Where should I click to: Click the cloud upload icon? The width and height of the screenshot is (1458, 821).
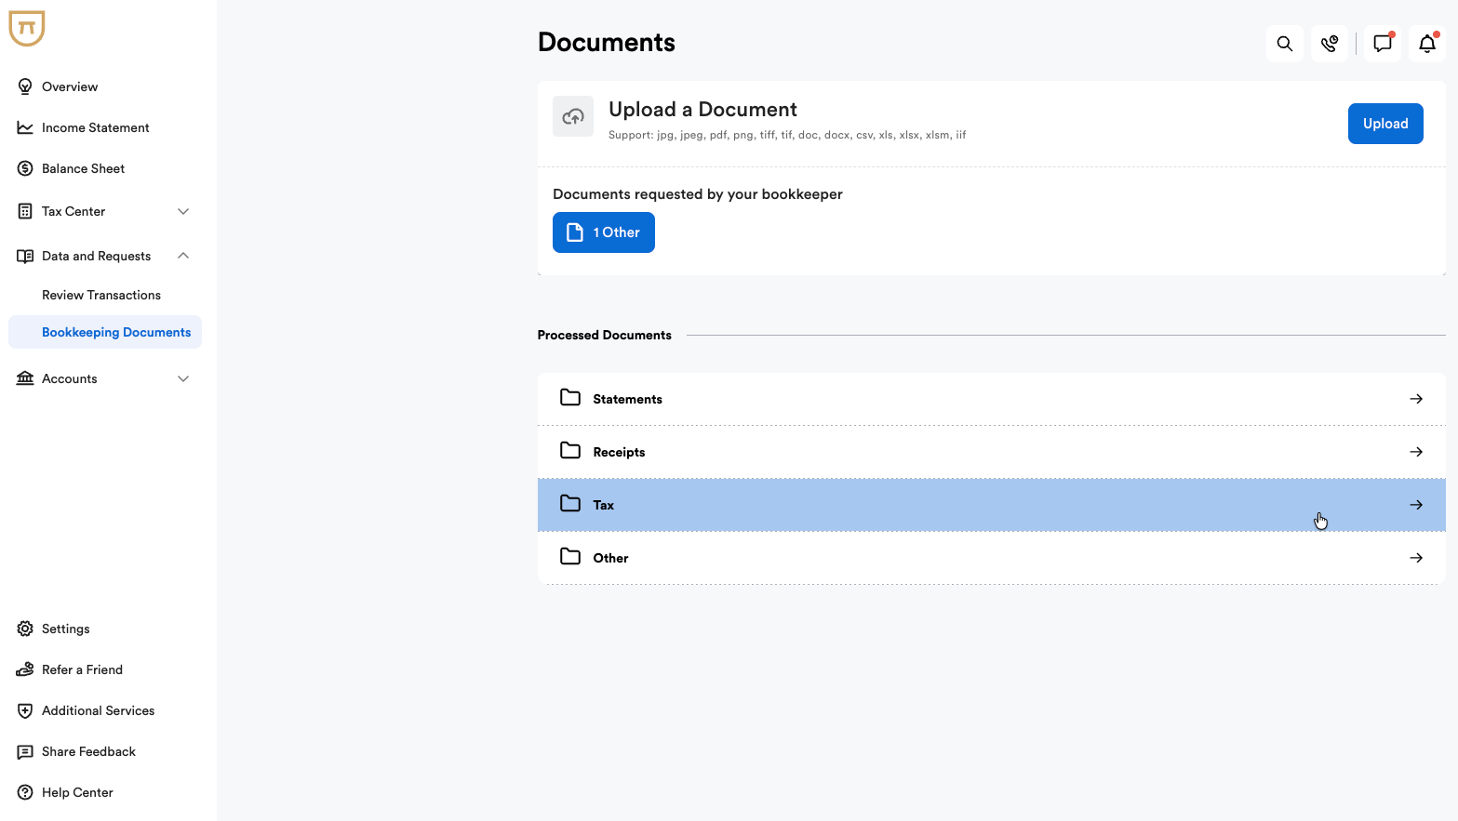coord(573,117)
